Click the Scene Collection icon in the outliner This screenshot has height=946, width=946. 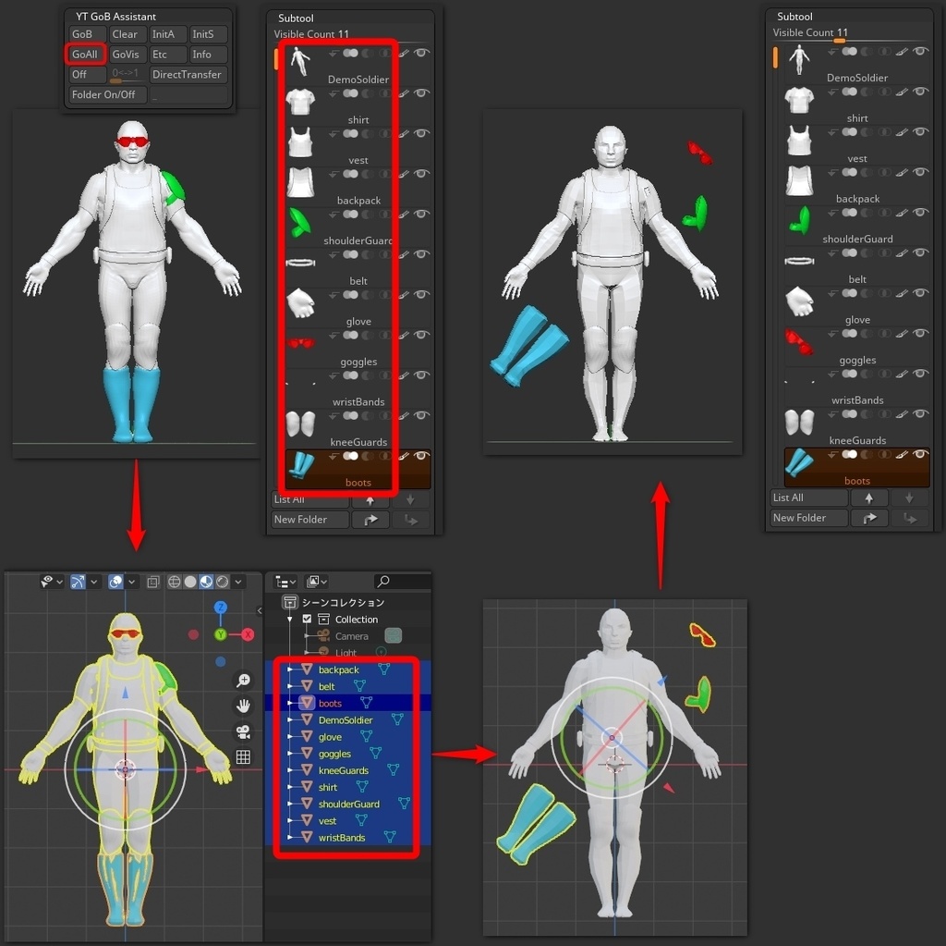291,601
